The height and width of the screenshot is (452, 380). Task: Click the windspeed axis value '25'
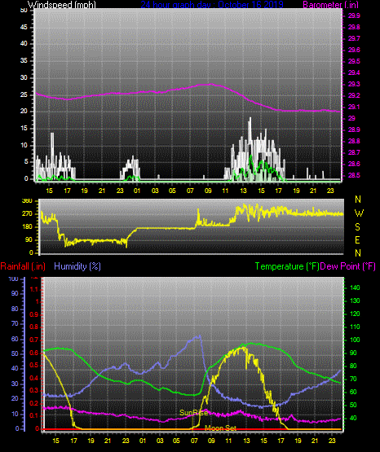point(24,94)
